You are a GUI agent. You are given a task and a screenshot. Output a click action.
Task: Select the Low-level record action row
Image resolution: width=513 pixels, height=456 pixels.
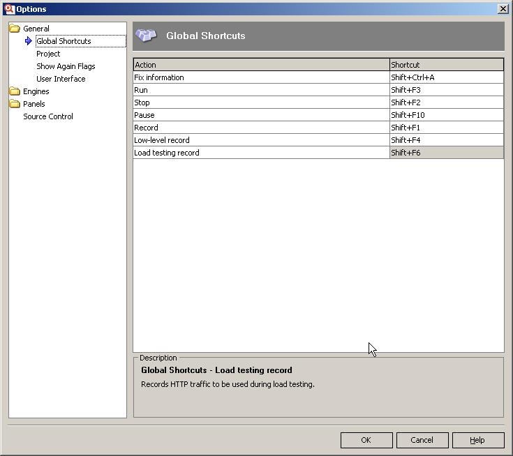pos(261,140)
